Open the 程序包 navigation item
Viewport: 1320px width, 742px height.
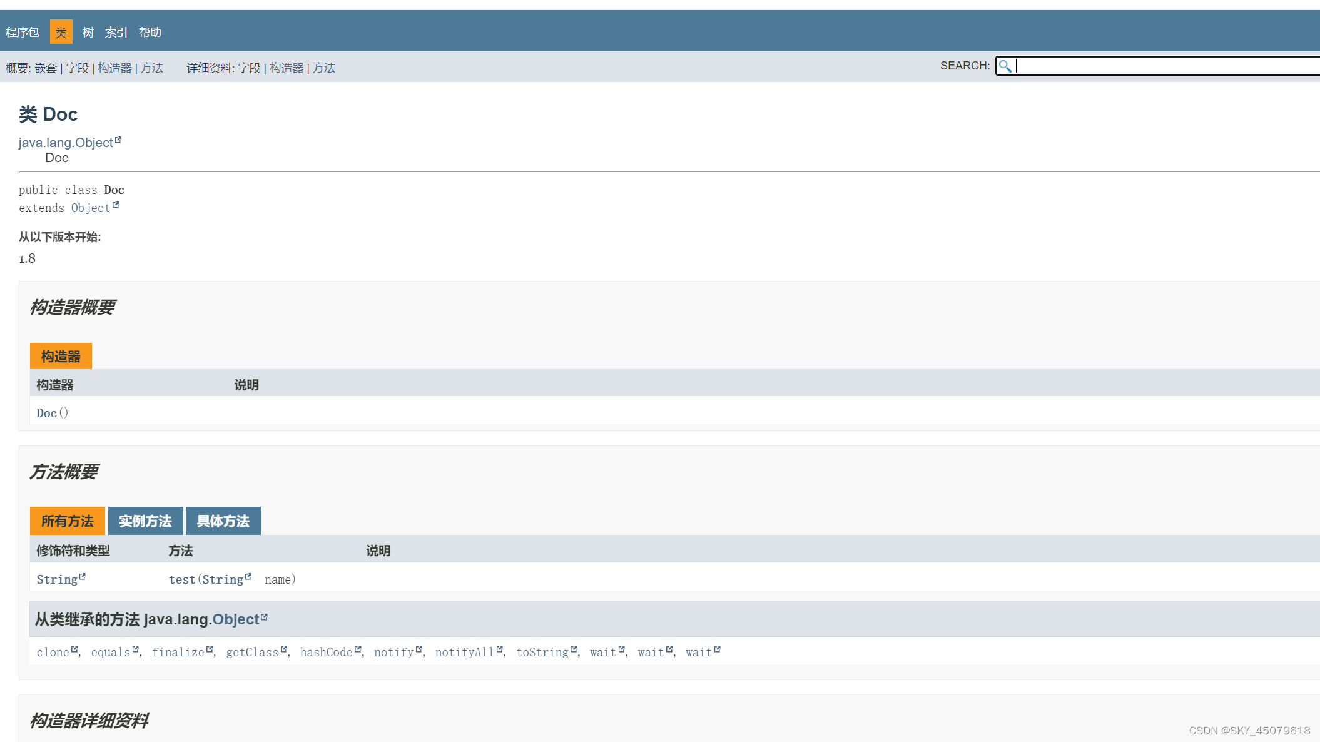23,32
